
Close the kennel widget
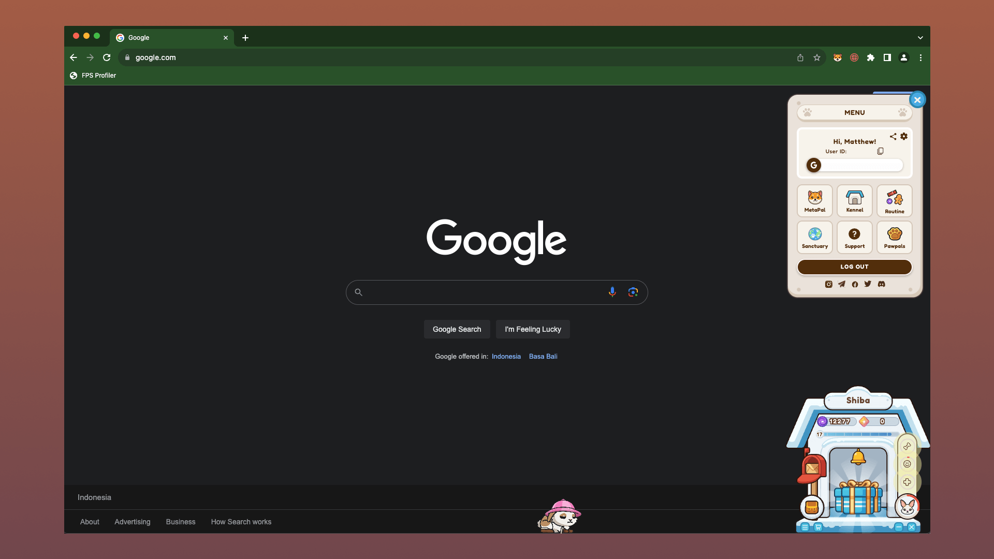point(912,527)
